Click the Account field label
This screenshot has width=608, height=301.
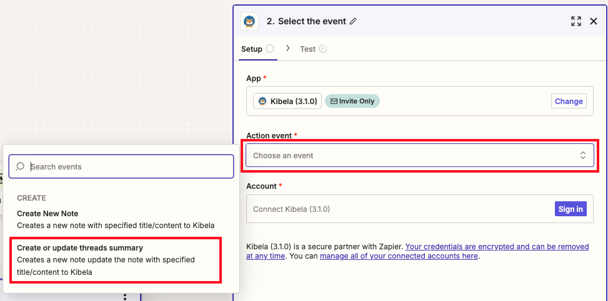point(261,186)
